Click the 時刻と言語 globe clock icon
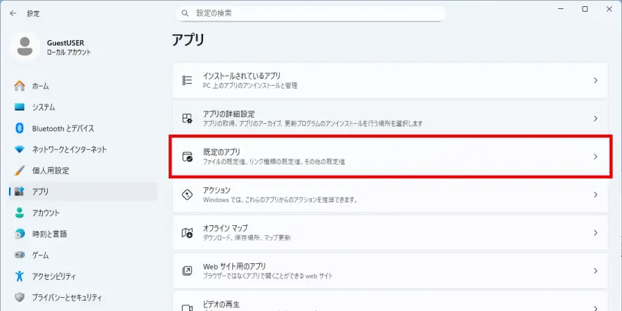Screen dimensions: 622x311 pos(19,234)
